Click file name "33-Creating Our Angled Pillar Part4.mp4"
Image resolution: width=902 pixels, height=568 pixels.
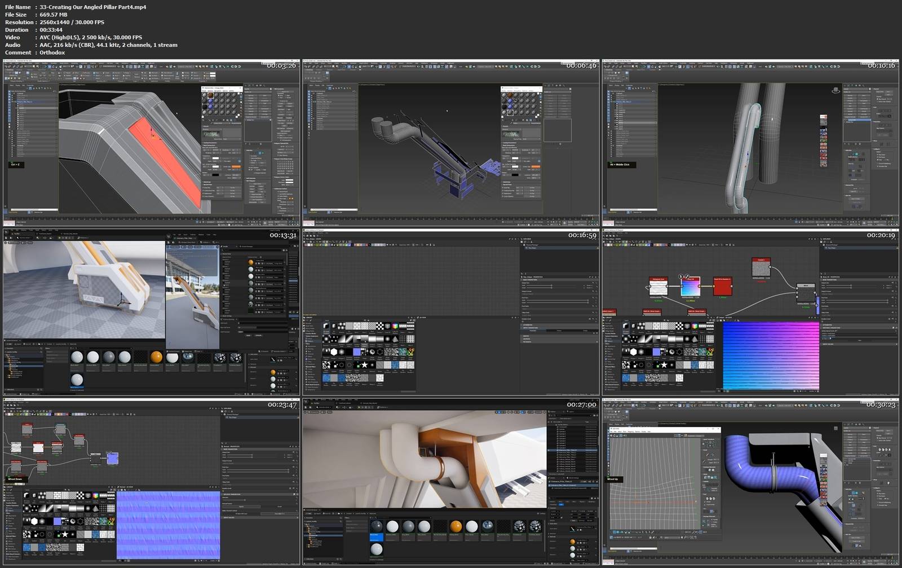pyautogui.click(x=93, y=7)
